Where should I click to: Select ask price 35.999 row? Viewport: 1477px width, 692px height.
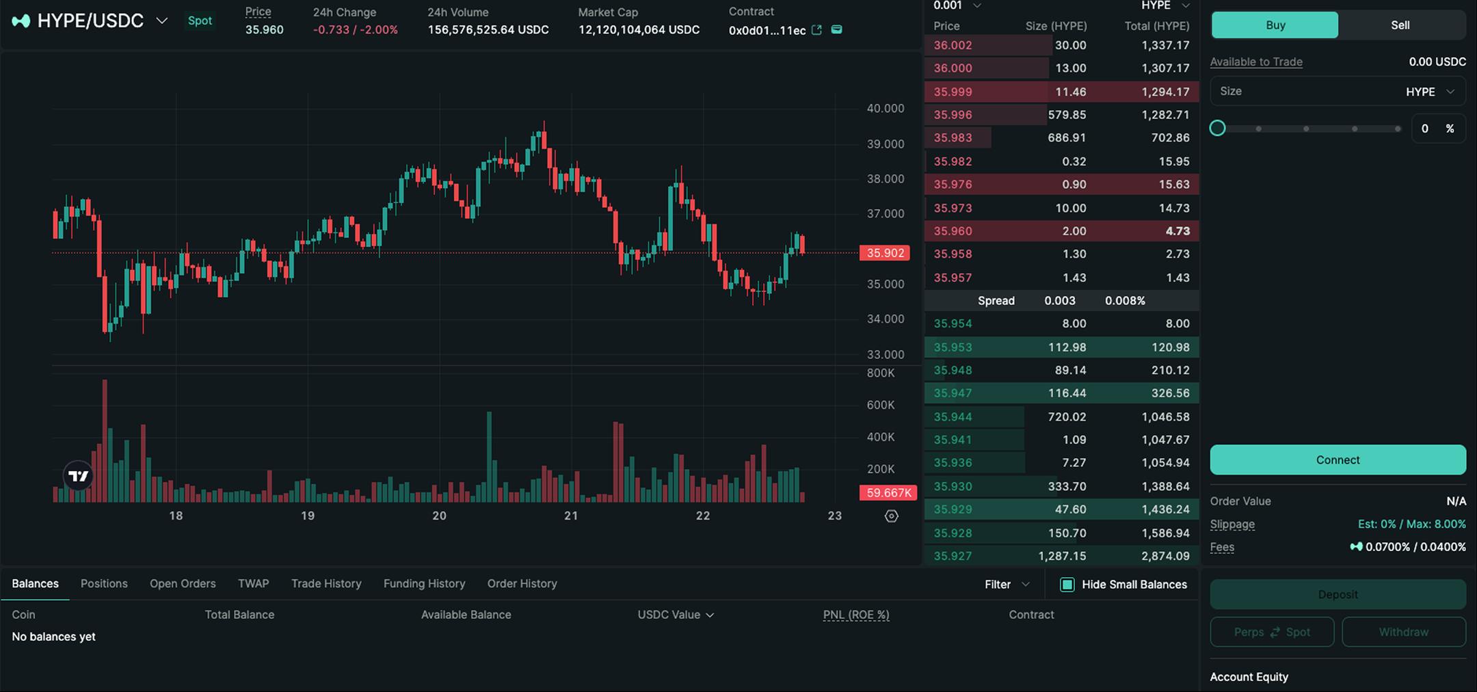pyautogui.click(x=1061, y=92)
